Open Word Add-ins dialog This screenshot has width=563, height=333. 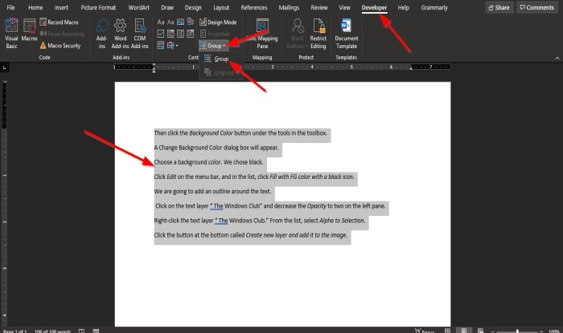pos(120,36)
